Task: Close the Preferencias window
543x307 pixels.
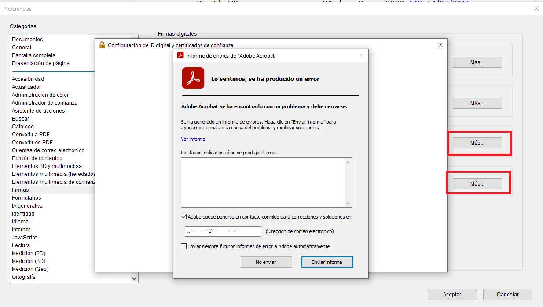Action: [x=536, y=8]
